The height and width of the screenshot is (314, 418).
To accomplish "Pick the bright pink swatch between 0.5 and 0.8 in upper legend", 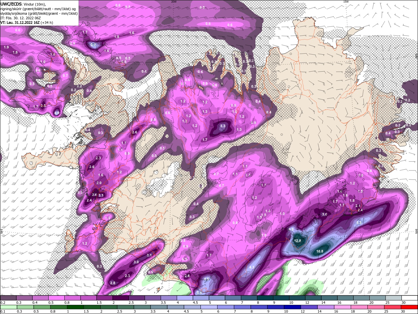I will pyautogui.click(x=56, y=298).
